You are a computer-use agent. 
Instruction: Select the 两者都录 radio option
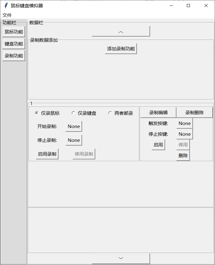[x=121, y=113]
